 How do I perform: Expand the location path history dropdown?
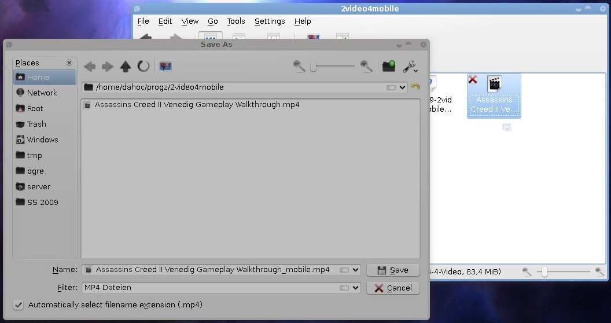(x=402, y=87)
